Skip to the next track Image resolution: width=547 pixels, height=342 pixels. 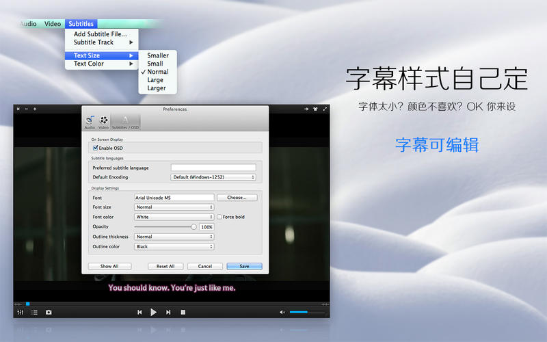tap(168, 313)
